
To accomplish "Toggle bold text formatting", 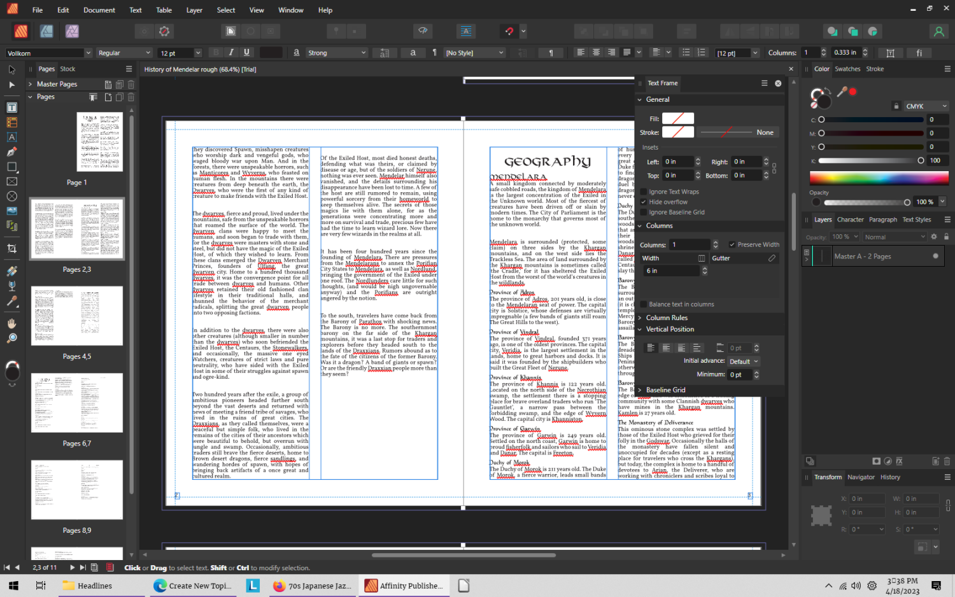I will click(x=216, y=52).
